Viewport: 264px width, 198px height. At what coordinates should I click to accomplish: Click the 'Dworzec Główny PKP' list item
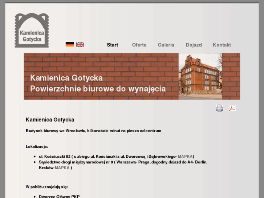click(x=59, y=196)
